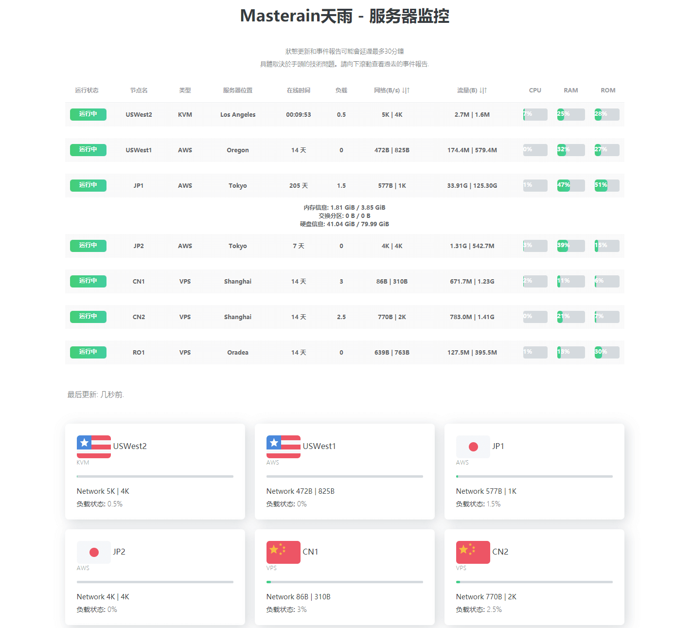Click the CN1 card load progress bar

coord(344,582)
